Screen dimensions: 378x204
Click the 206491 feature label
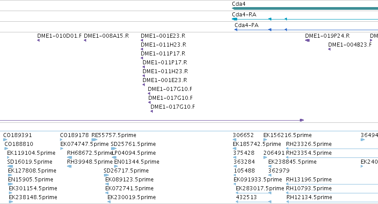274,153
